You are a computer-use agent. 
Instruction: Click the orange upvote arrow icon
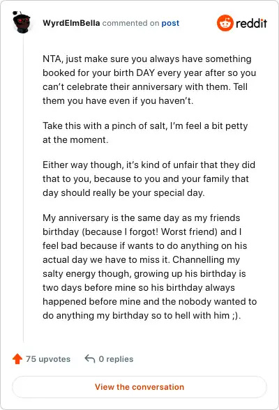17,358
